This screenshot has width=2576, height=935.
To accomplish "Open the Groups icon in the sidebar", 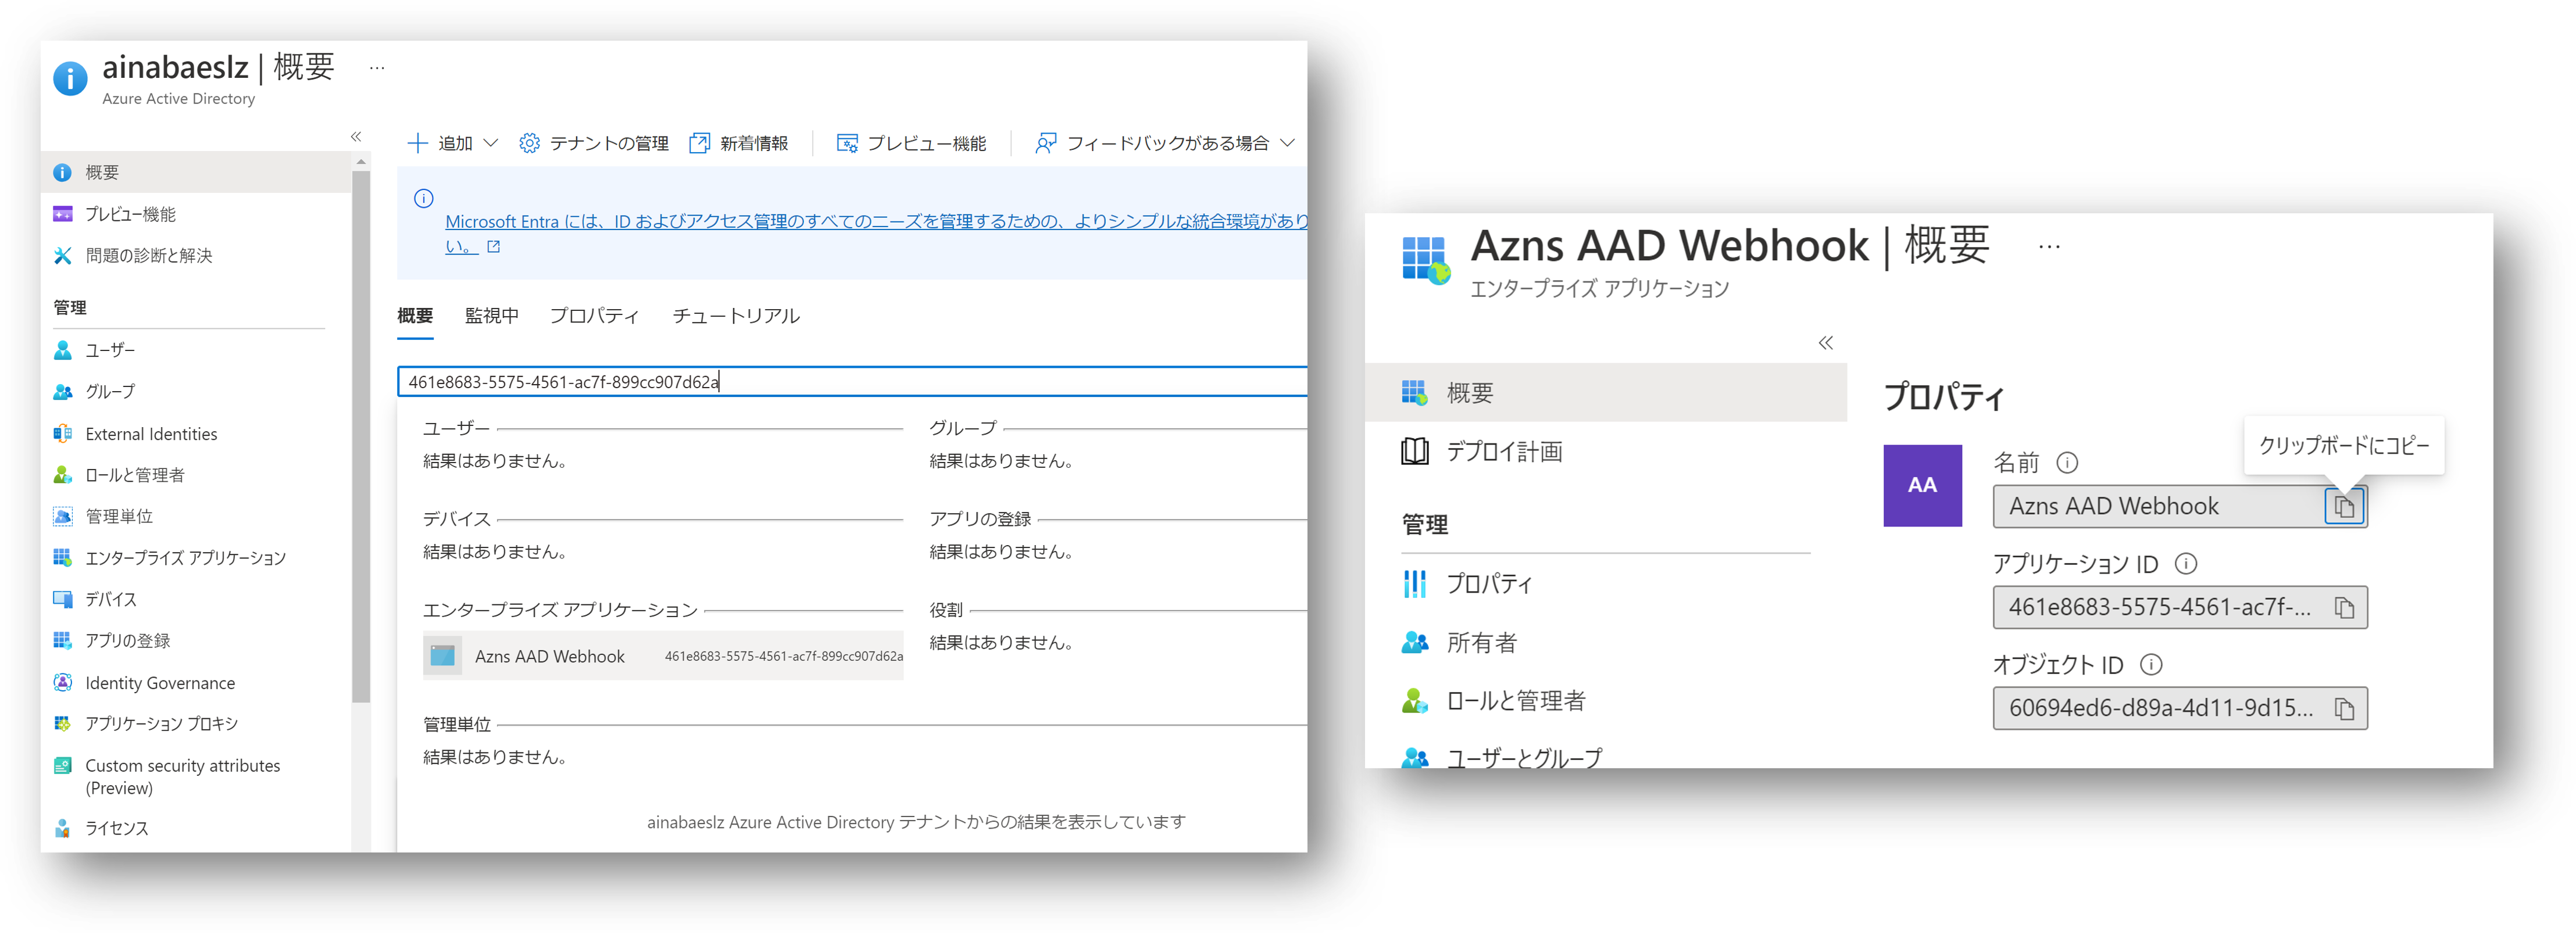I will (x=63, y=392).
